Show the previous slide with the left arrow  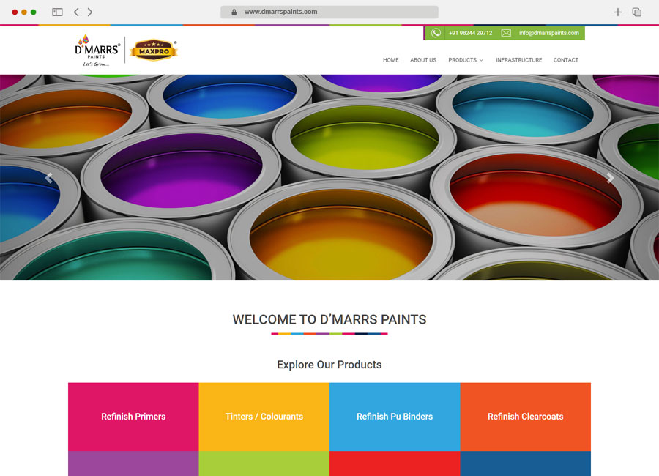pos(49,178)
